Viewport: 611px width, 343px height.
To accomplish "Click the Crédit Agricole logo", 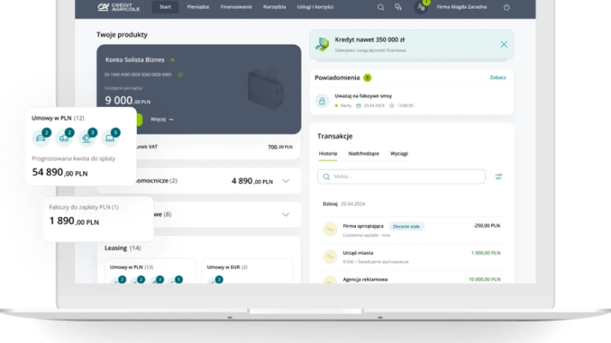I will [x=118, y=7].
